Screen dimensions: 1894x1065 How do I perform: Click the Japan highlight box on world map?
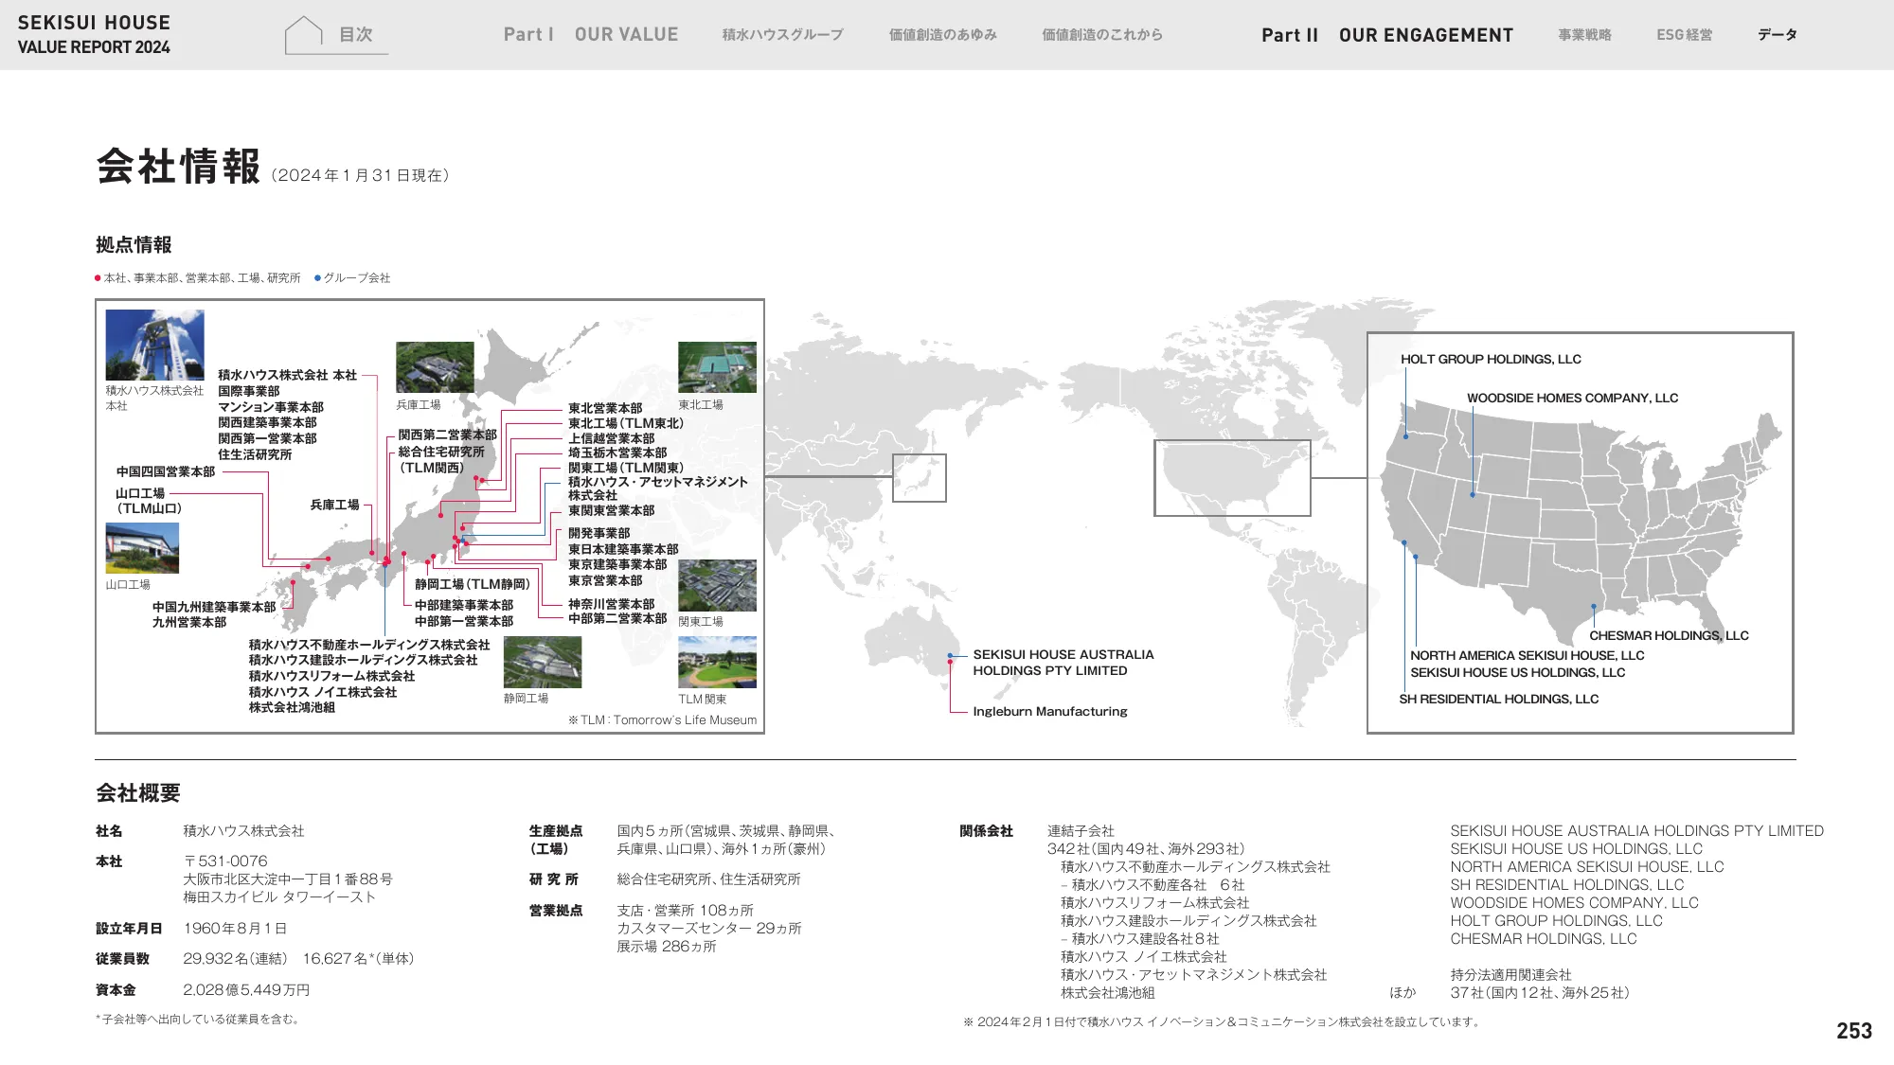point(919,477)
